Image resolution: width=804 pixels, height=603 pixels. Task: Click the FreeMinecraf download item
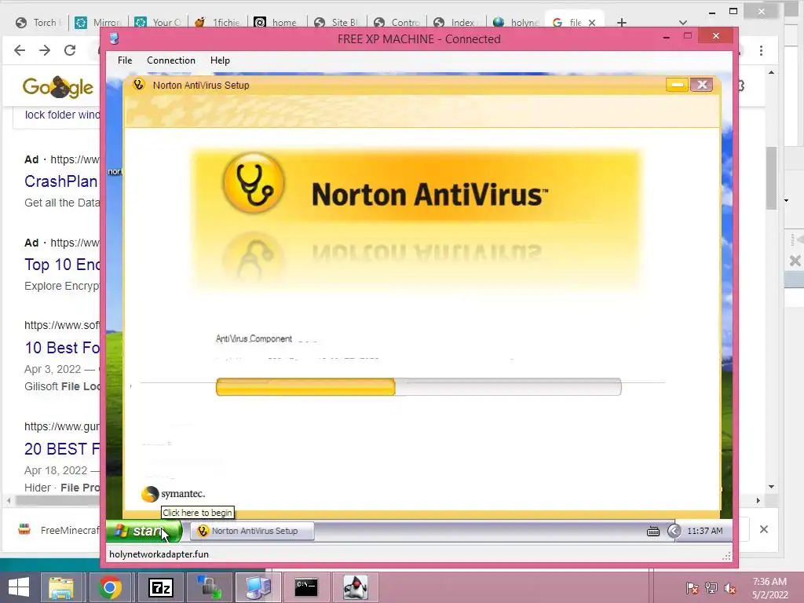(x=59, y=530)
